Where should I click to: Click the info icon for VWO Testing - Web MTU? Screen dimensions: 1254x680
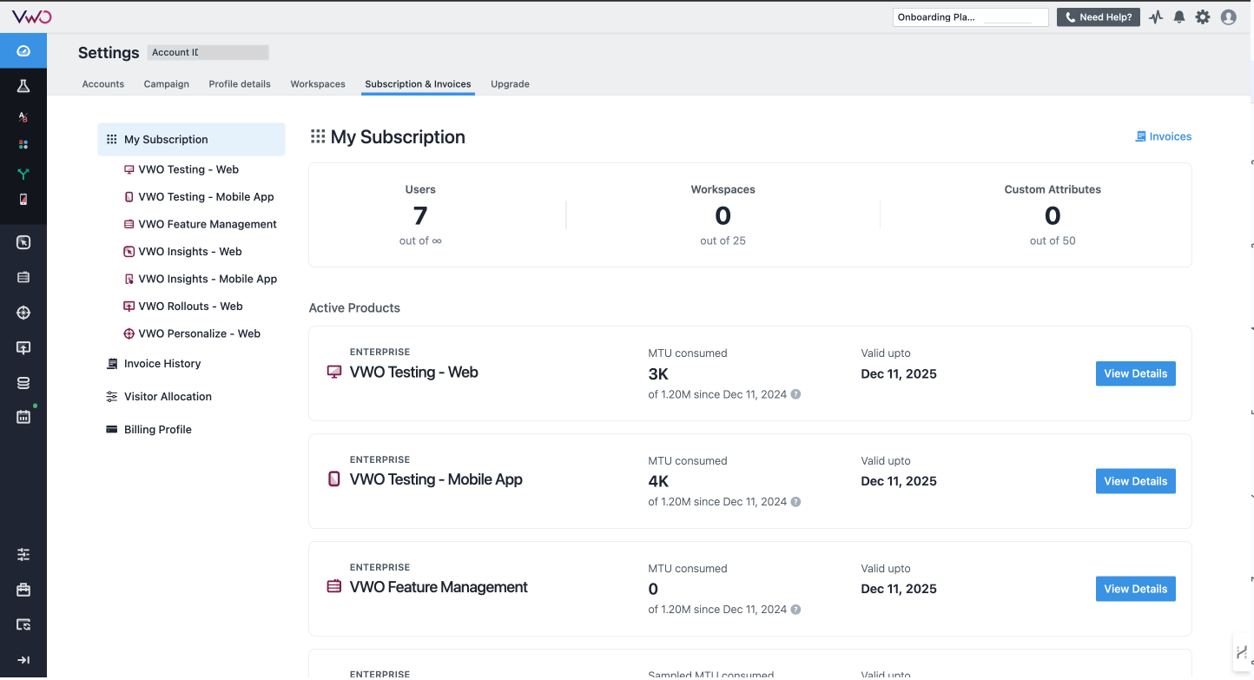(x=795, y=394)
